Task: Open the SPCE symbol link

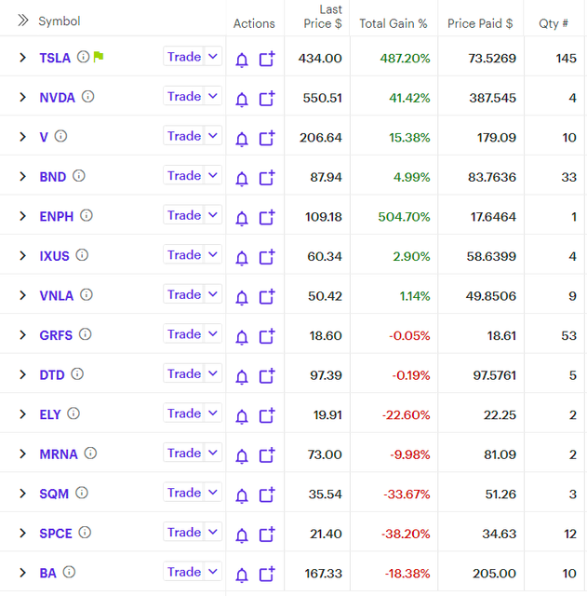Action: pyautogui.click(x=56, y=534)
